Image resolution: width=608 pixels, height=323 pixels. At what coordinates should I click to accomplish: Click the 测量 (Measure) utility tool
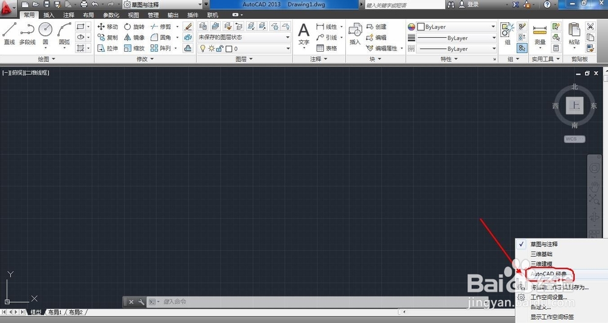point(540,34)
